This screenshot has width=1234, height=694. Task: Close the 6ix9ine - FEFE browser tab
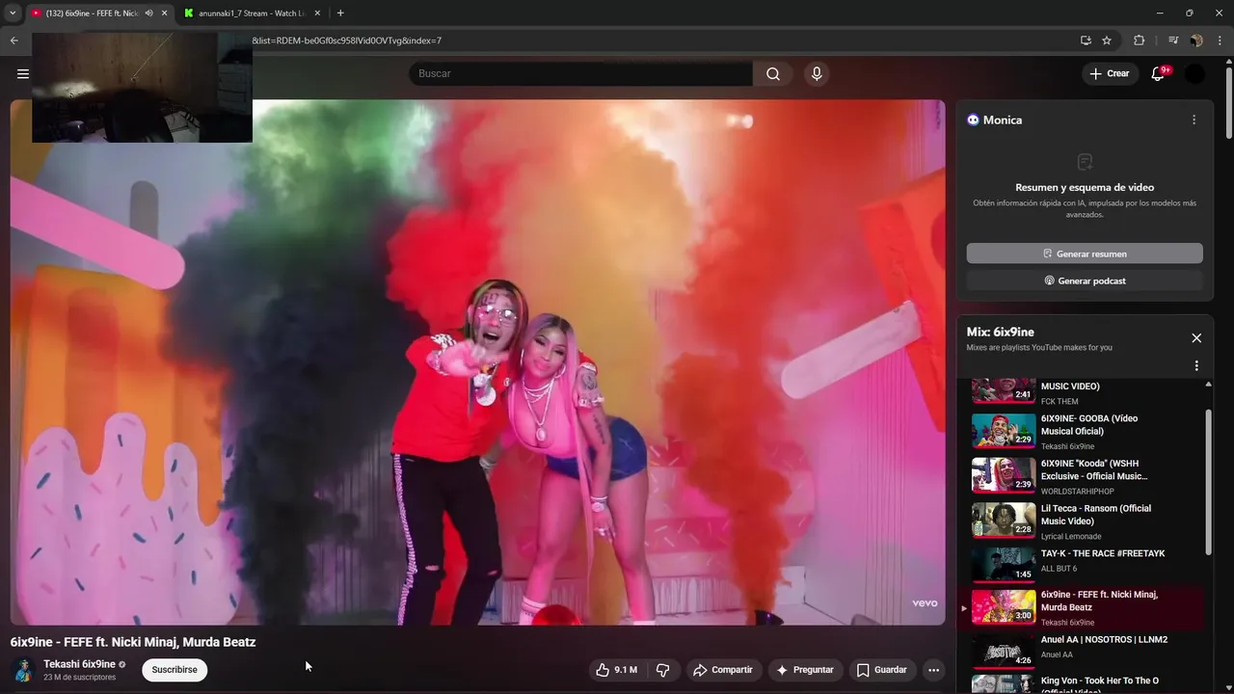164,13
